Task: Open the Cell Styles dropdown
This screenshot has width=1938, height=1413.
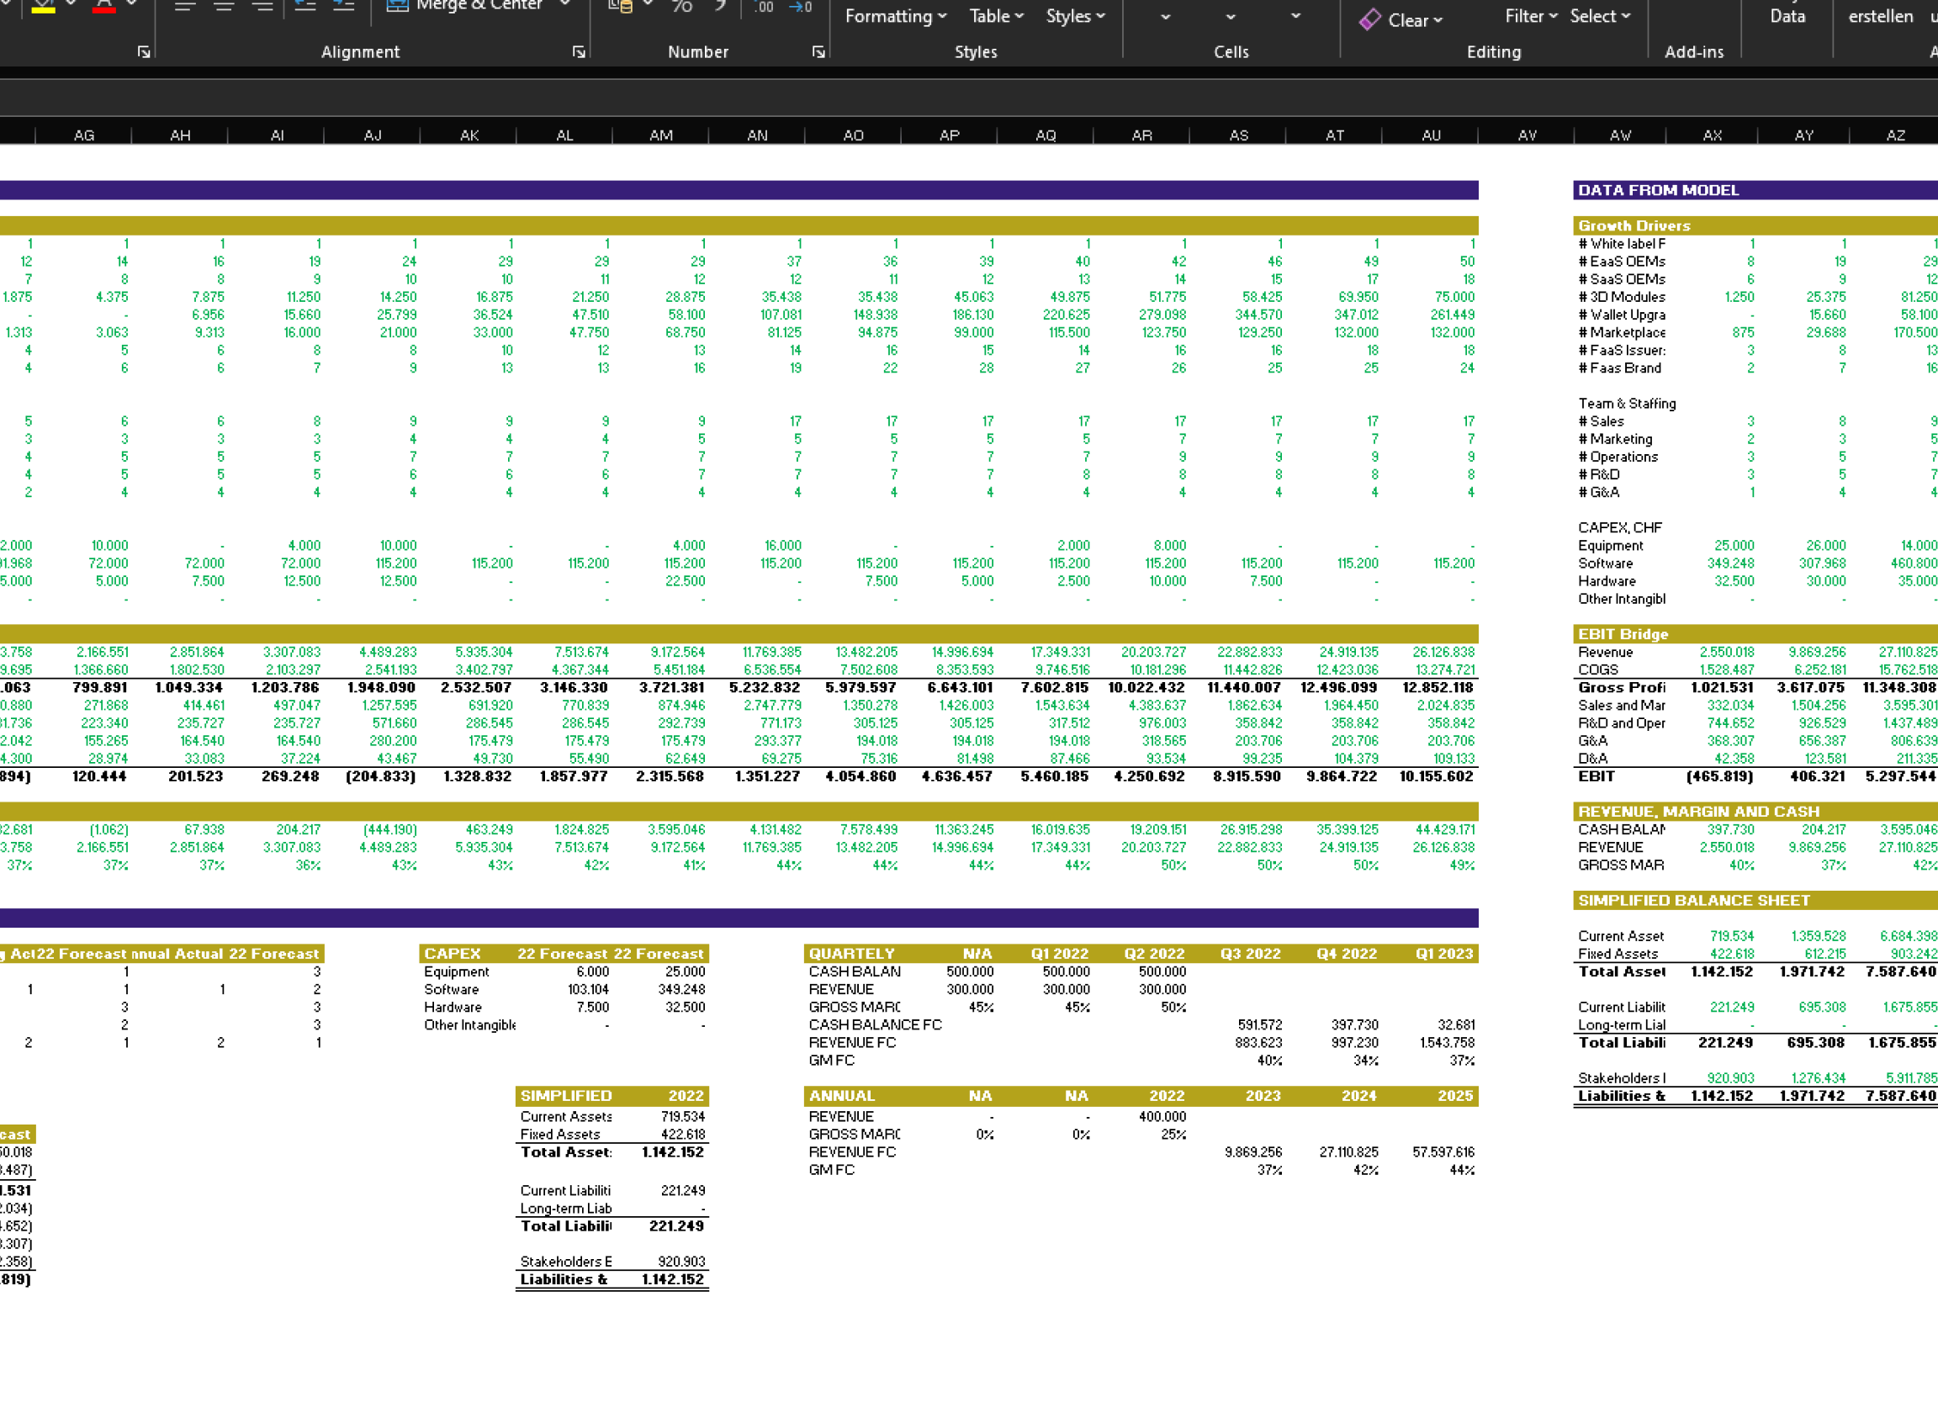Action: tap(1075, 15)
